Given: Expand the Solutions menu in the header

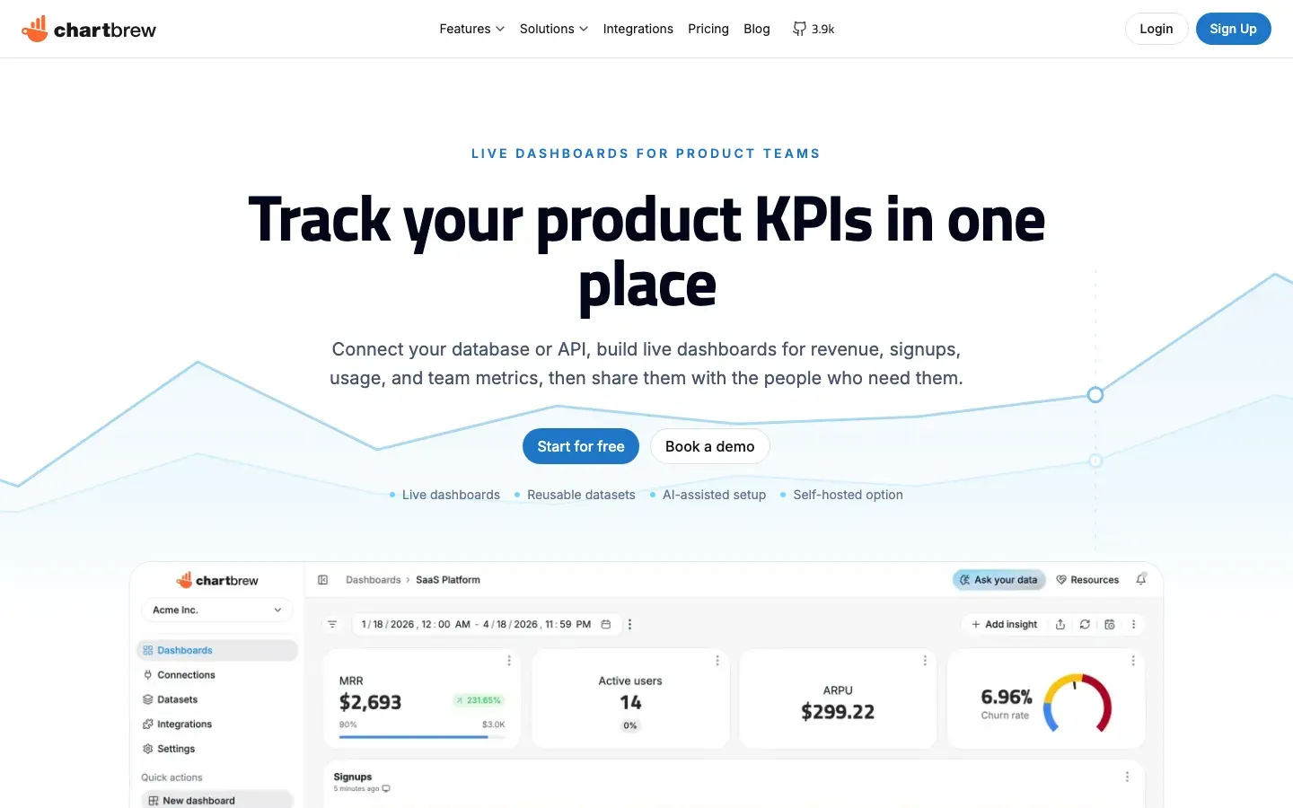Looking at the screenshot, I should pyautogui.click(x=554, y=29).
